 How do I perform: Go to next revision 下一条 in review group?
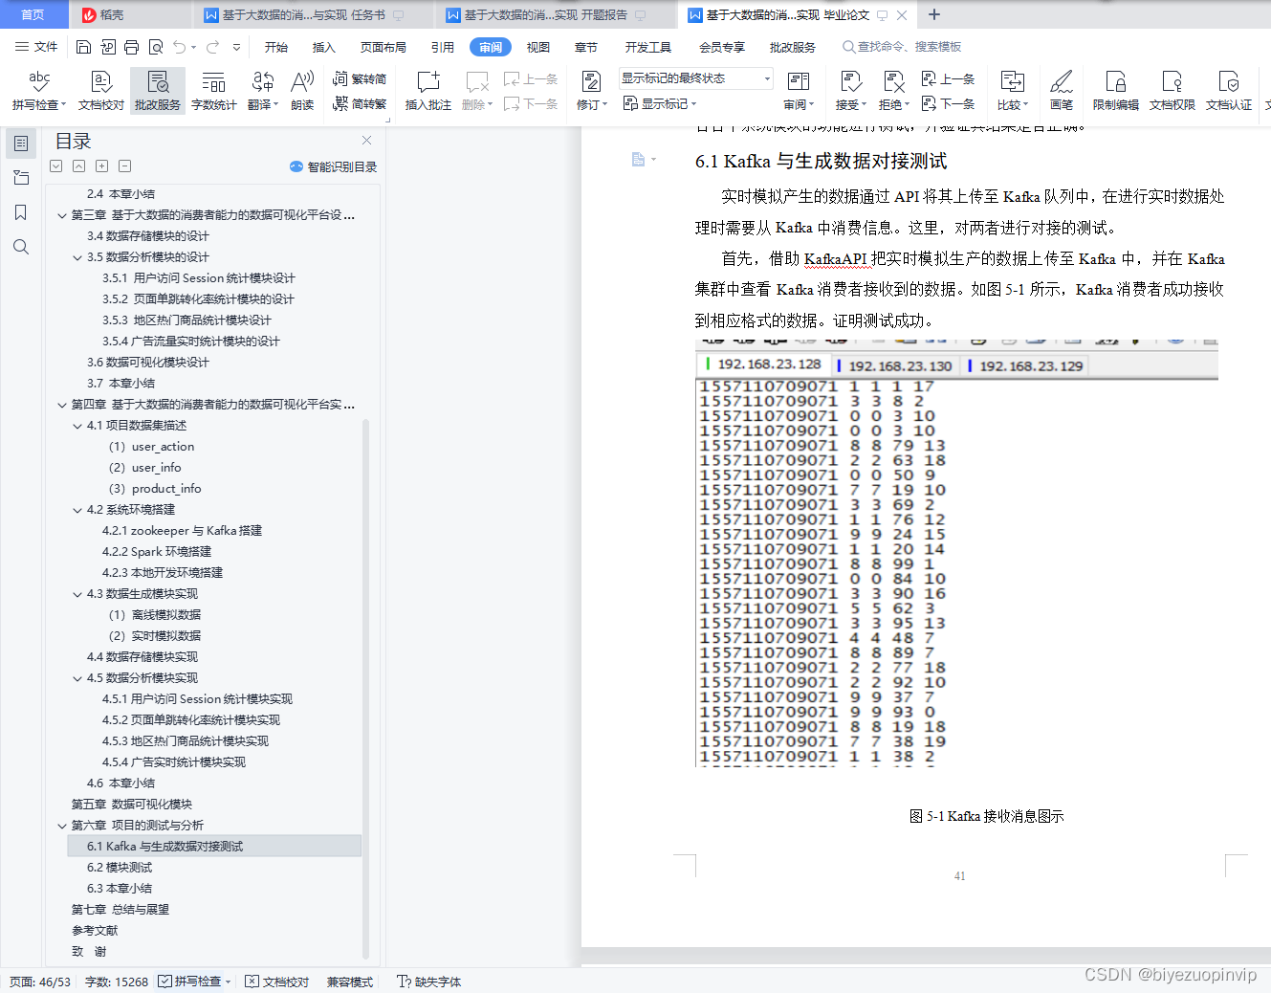click(949, 103)
